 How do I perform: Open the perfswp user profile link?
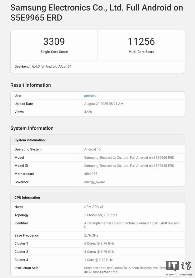click(90, 96)
